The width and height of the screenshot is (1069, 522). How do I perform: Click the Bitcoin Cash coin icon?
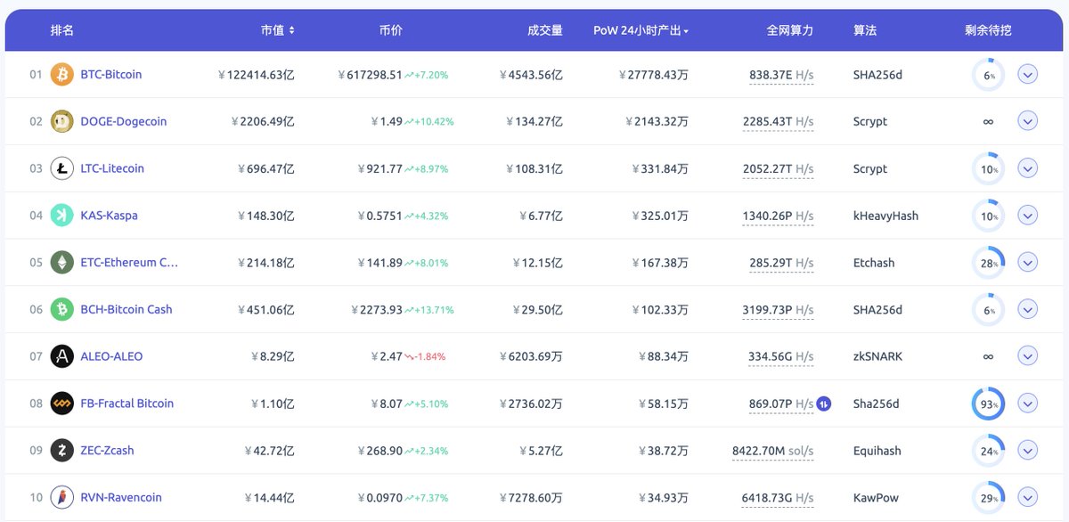61,309
